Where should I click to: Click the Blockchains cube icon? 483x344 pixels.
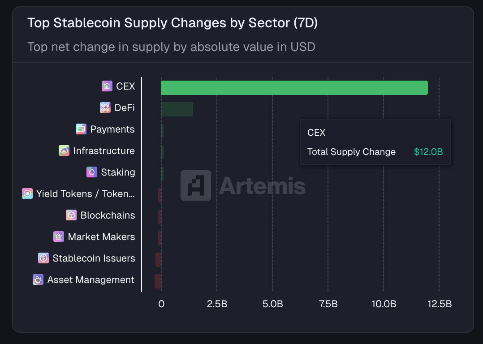click(71, 215)
